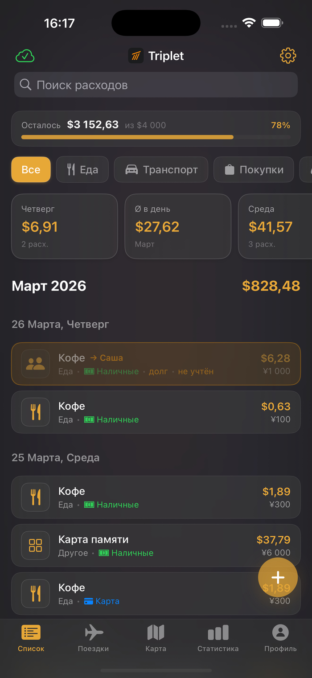Tap the Поиск расходов search field
The width and height of the screenshot is (312, 678).
pyautogui.click(x=156, y=85)
